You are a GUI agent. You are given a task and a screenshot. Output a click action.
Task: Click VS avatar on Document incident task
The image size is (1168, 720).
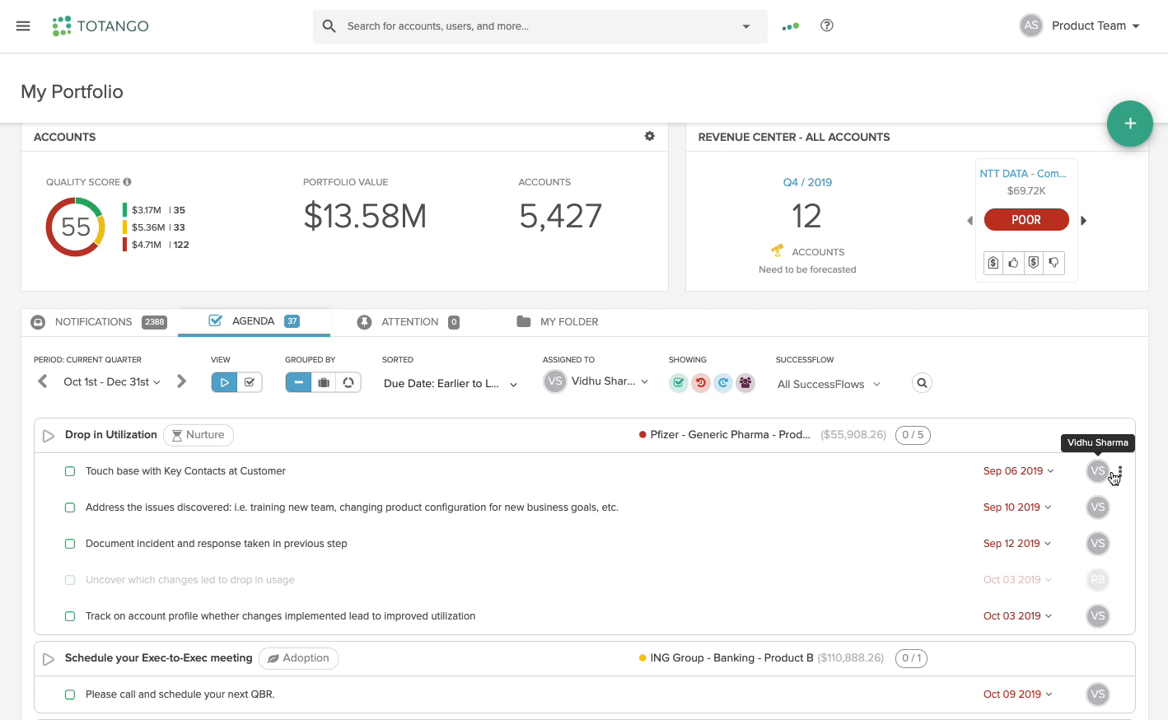1098,544
